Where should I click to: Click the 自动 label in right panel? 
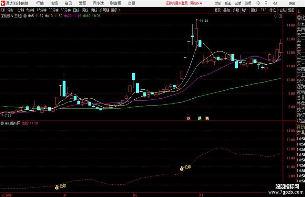[x=301, y=127]
